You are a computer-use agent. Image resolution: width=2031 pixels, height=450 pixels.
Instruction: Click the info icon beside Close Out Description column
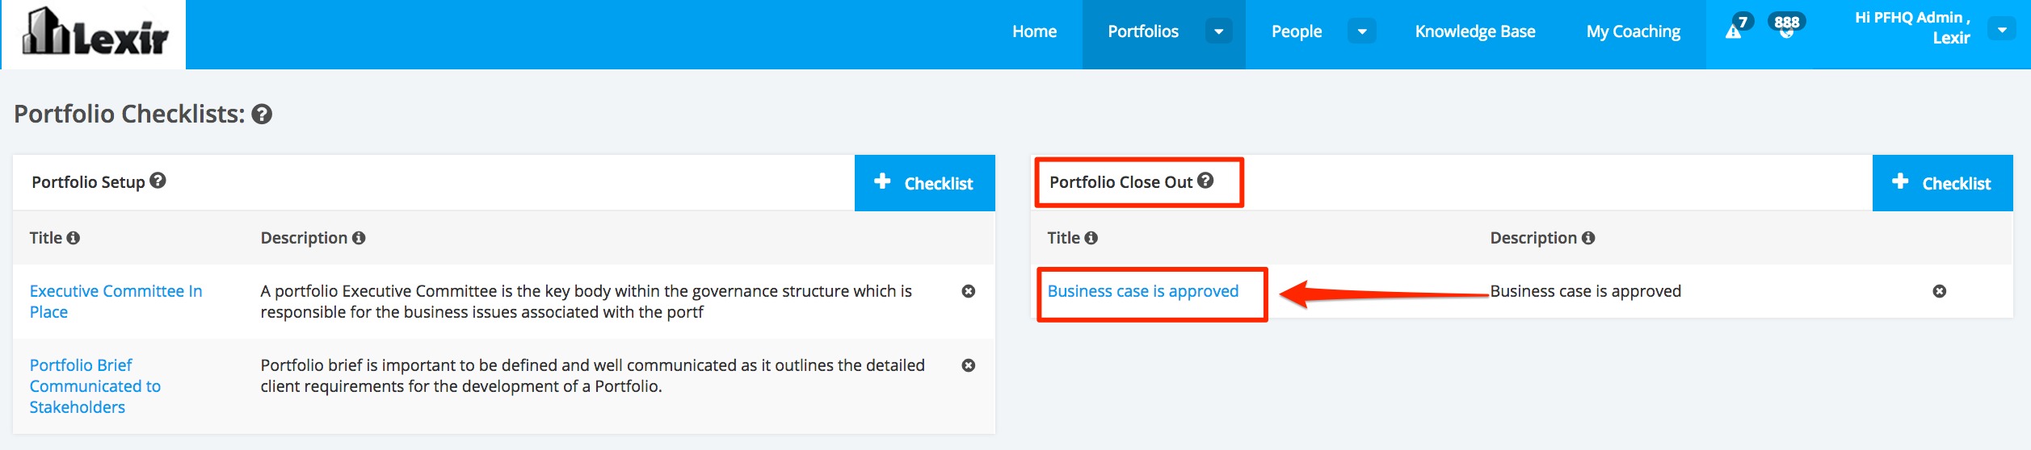point(1588,238)
